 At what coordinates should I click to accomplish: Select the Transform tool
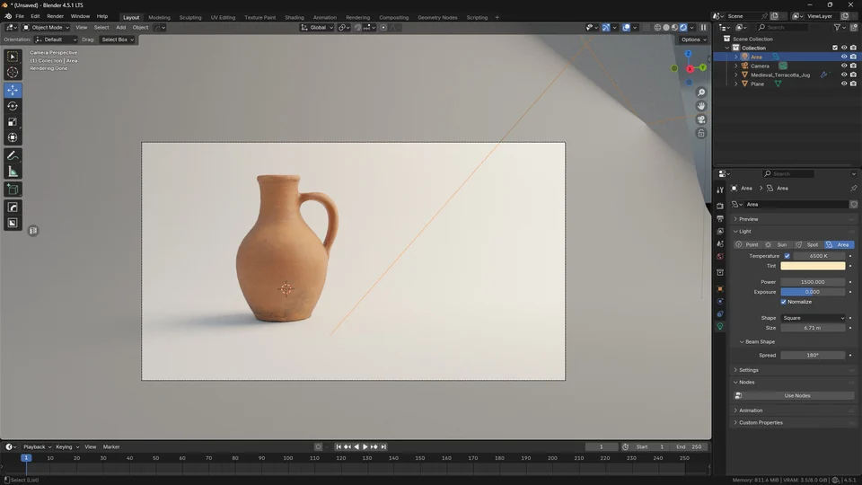pyautogui.click(x=13, y=138)
